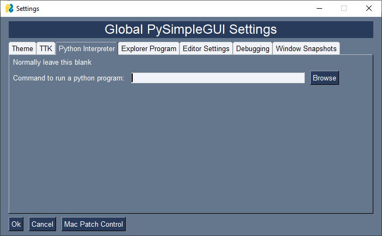Screen dimensions: 382x236
Task: Show the Window Snapshots tab
Action: [x=306, y=48]
